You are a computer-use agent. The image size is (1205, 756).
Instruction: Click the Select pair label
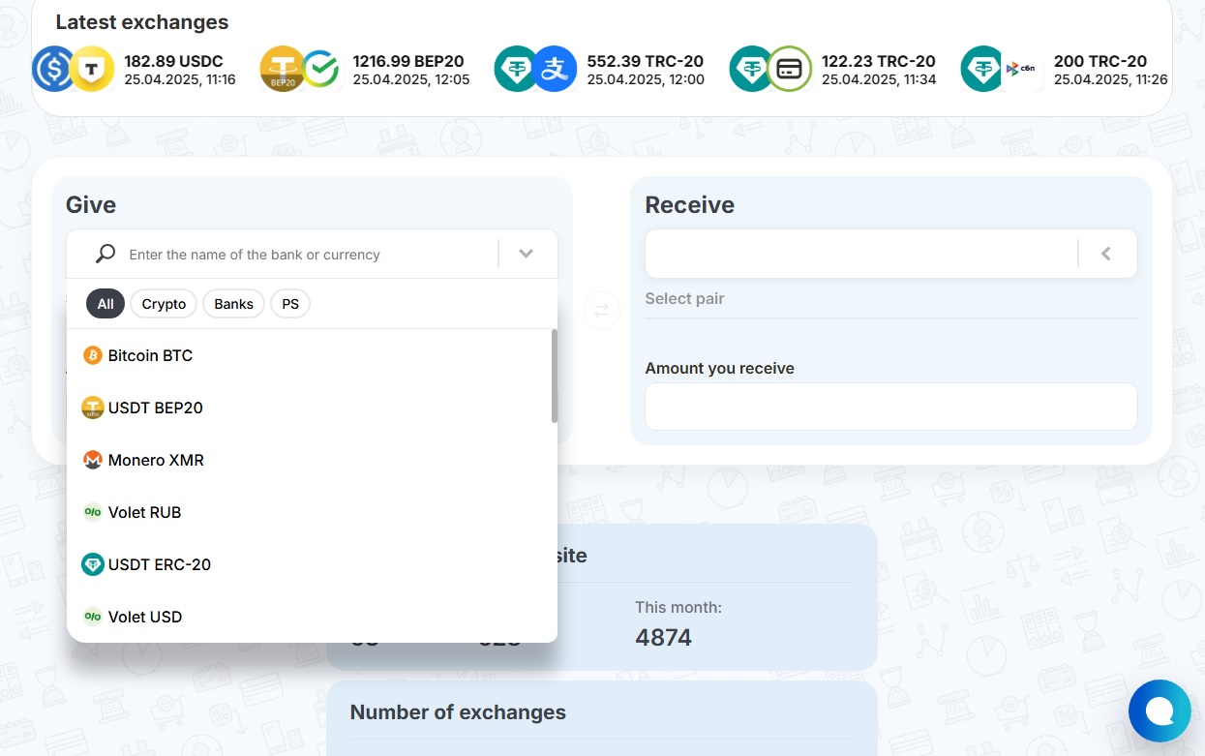[x=684, y=298]
